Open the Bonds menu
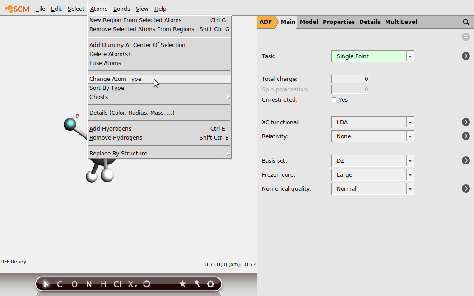 click(x=121, y=9)
